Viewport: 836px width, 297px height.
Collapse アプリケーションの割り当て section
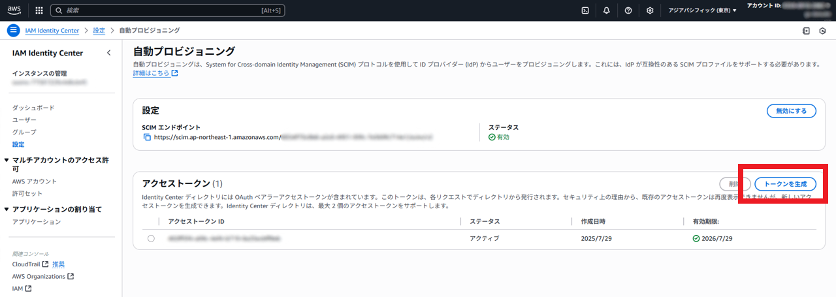pyautogui.click(x=7, y=210)
